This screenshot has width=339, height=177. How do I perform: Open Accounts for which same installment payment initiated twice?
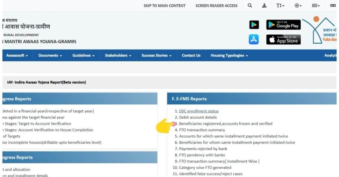(x=233, y=136)
